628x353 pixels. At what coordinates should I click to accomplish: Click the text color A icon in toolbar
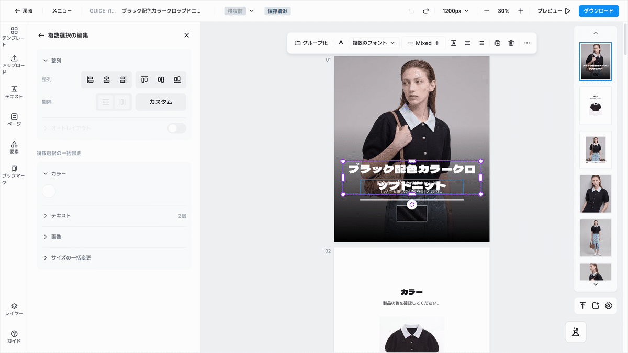[x=341, y=43]
